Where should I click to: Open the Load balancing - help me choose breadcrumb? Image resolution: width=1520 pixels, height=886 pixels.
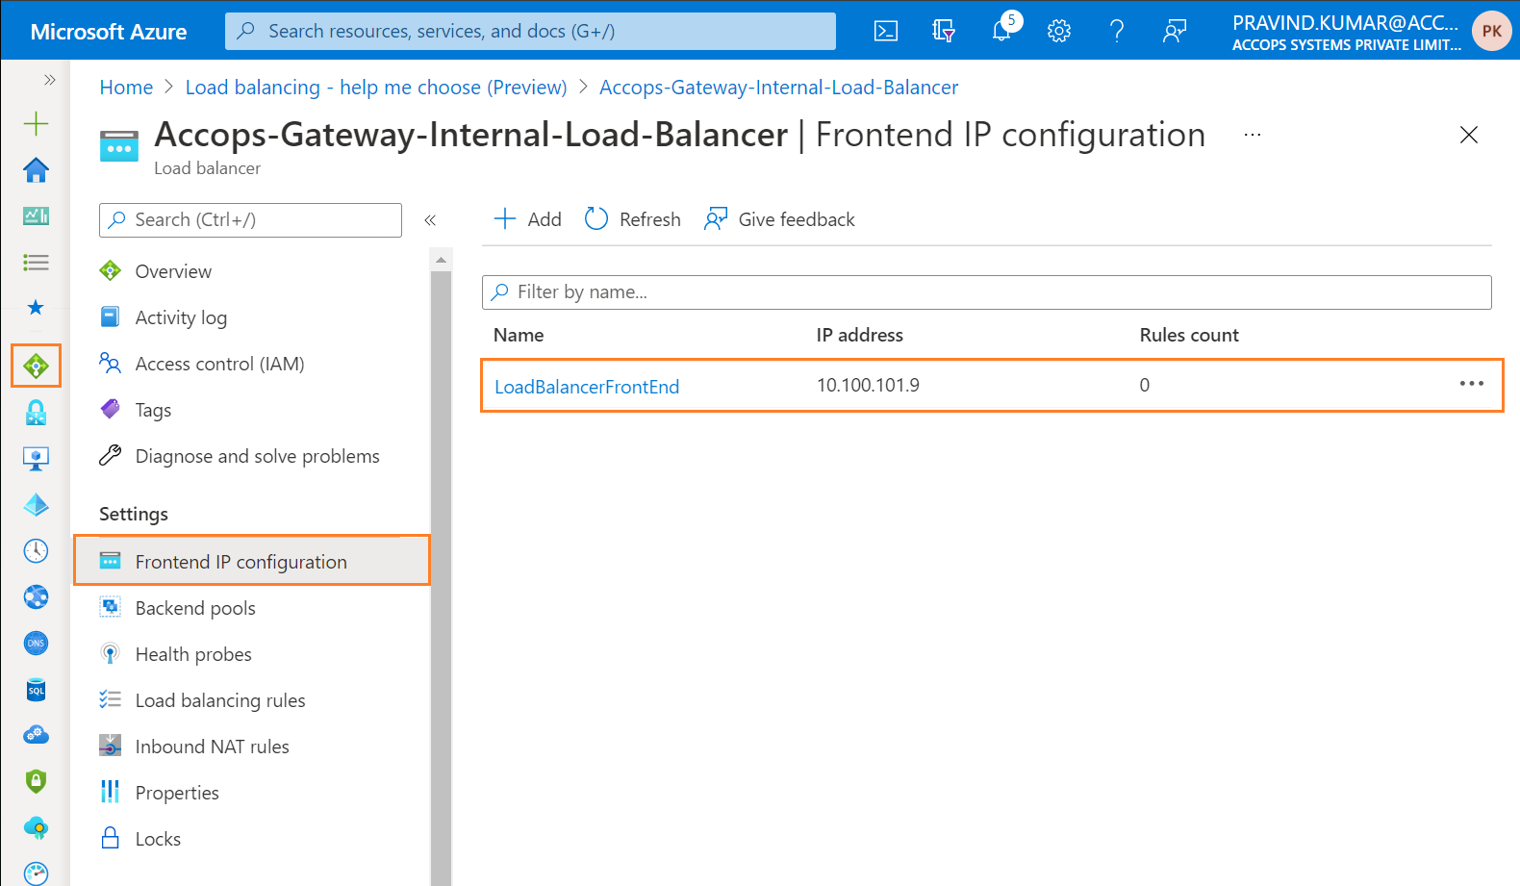376,88
